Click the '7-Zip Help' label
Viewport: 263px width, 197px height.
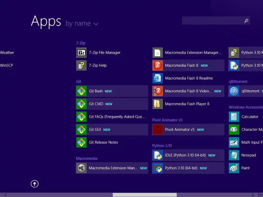tap(98, 65)
